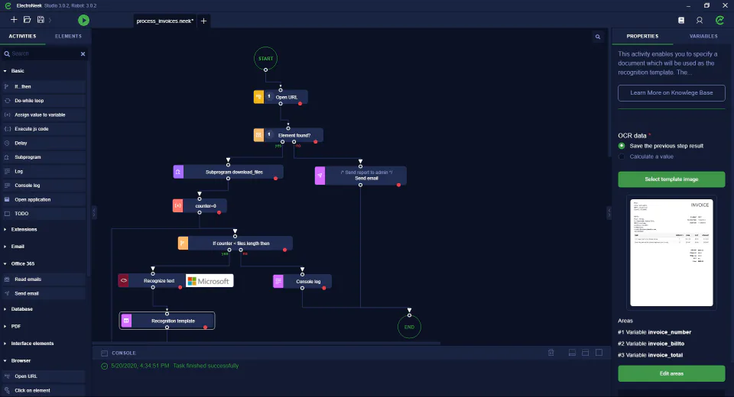The width and height of the screenshot is (734, 397).
Task: Click the save file icon in toolbar
Action: point(41,20)
